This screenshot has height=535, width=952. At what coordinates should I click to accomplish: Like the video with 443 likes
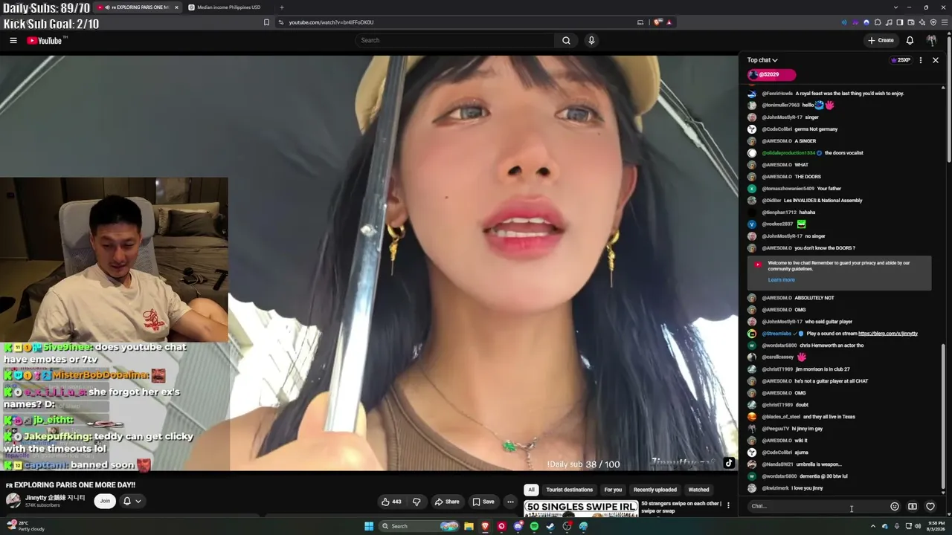pyautogui.click(x=391, y=502)
